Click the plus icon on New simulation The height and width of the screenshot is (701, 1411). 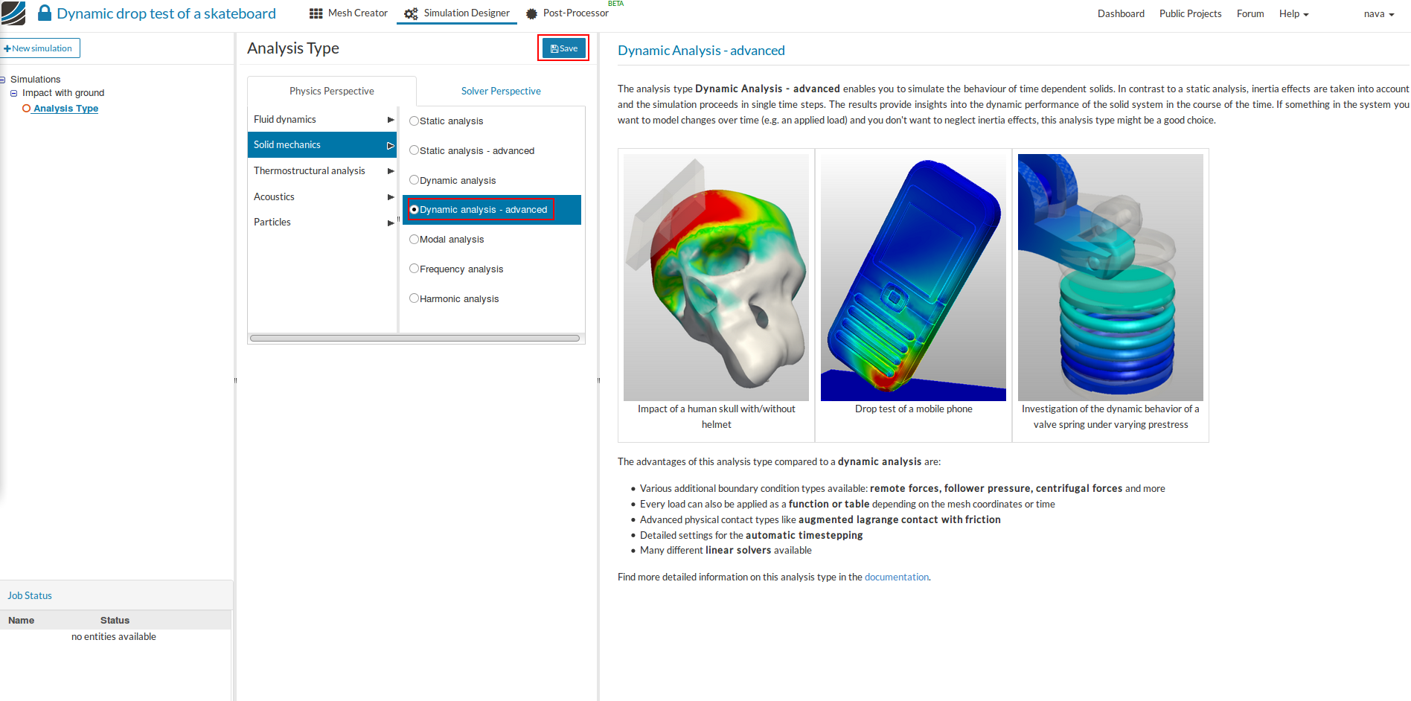7,48
